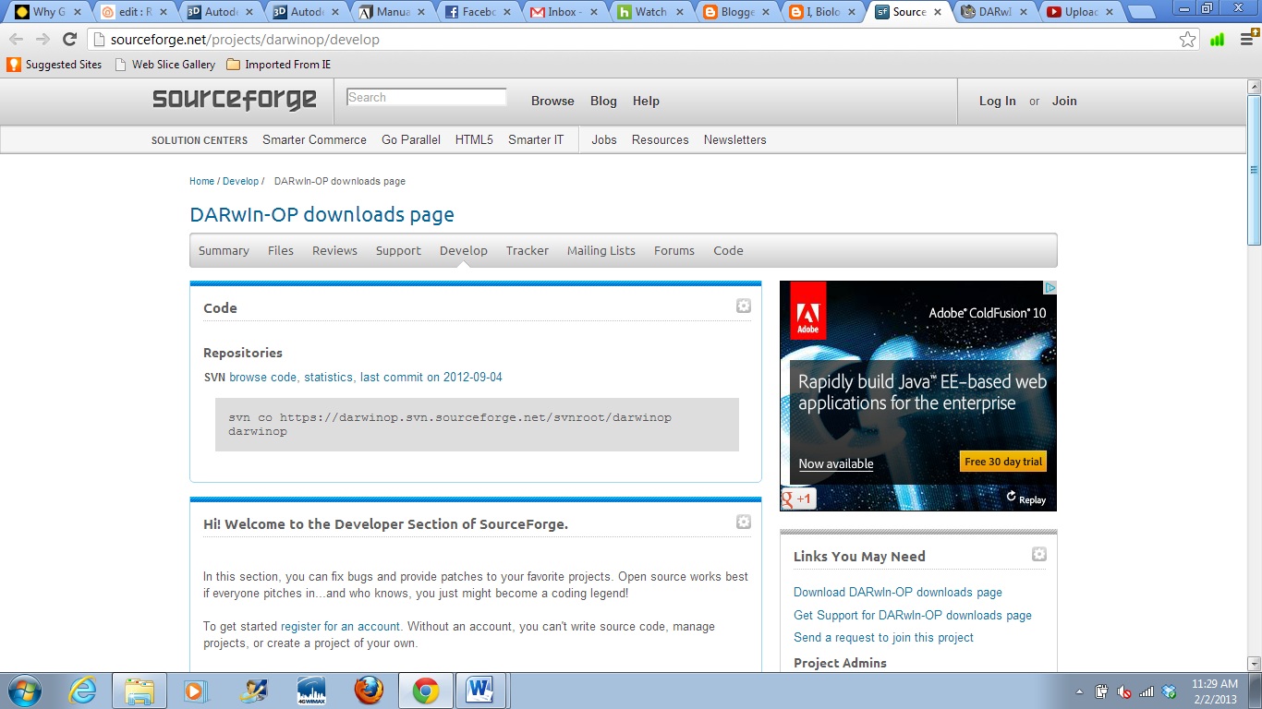Click the Google +1 button on ad
This screenshot has height=709, width=1262.
click(798, 499)
